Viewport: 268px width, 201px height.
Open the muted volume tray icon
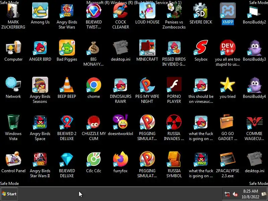tap(235, 194)
